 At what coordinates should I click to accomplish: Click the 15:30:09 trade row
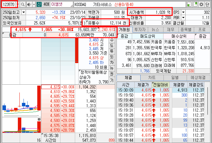point(161,90)
